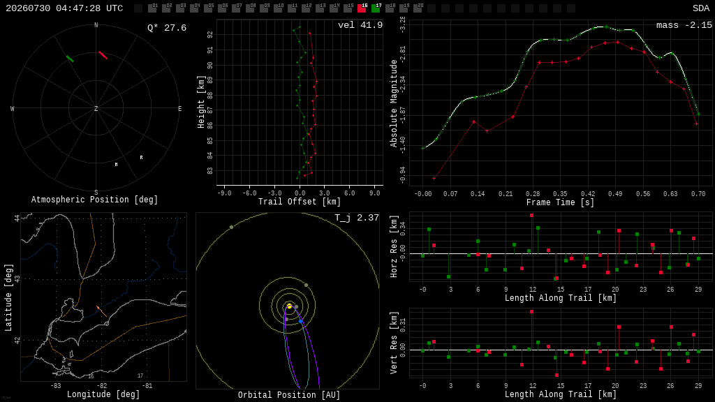Screen dimensions: 715x402
Task: Click the timestamp 20260730 04:47:28 UTC
Action: (64, 8)
